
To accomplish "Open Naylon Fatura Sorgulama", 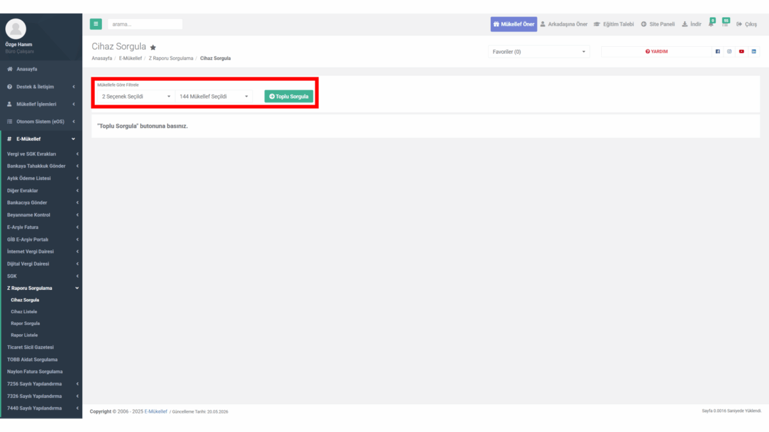I will (x=41, y=371).
